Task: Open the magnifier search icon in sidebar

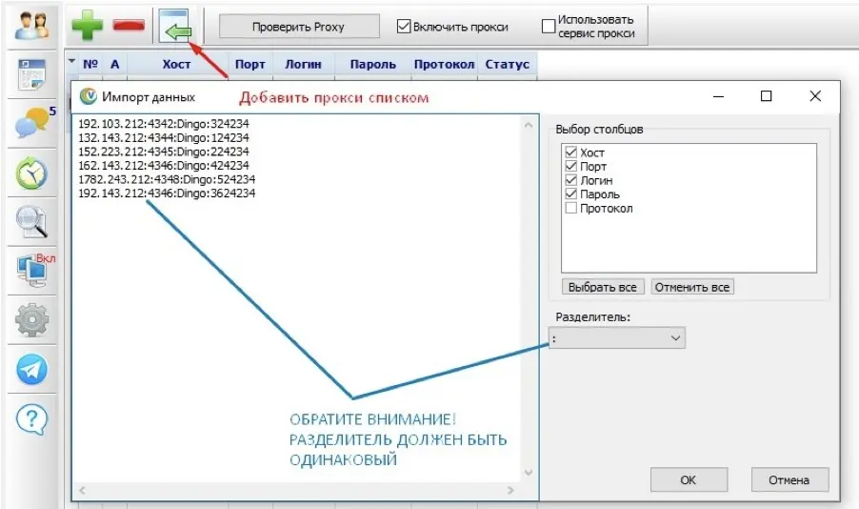Action: click(32, 222)
